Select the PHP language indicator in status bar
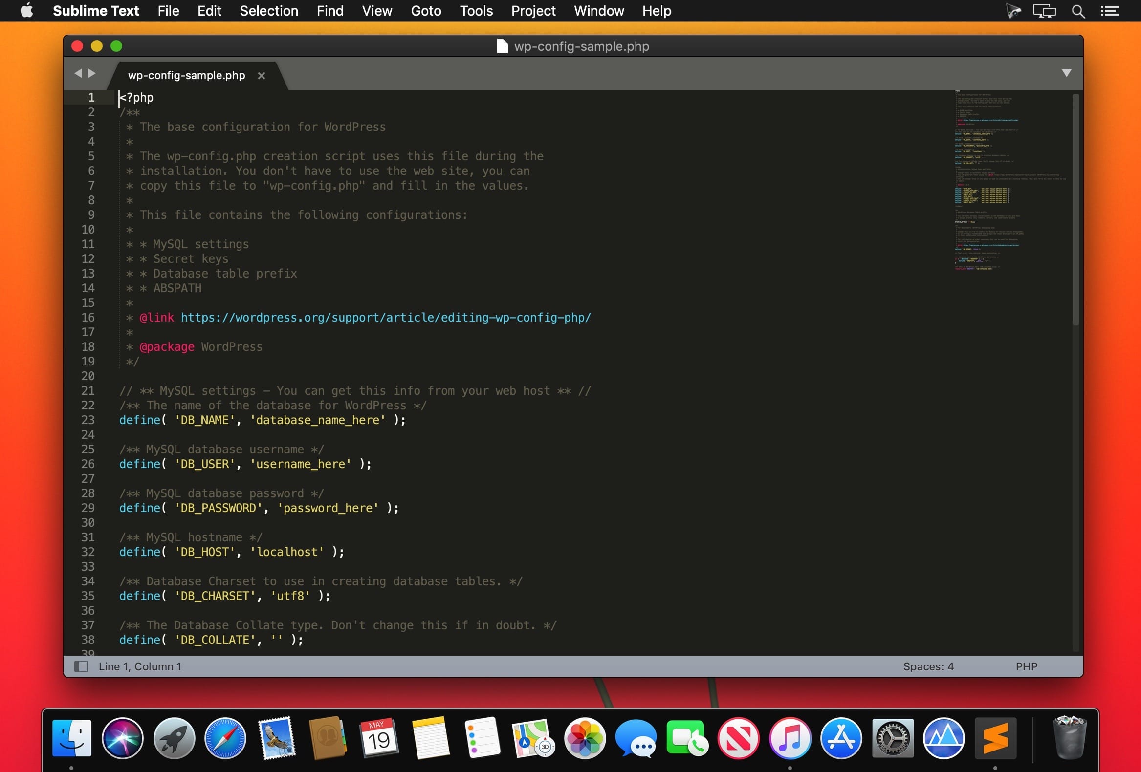Image resolution: width=1141 pixels, height=772 pixels. click(x=1027, y=666)
